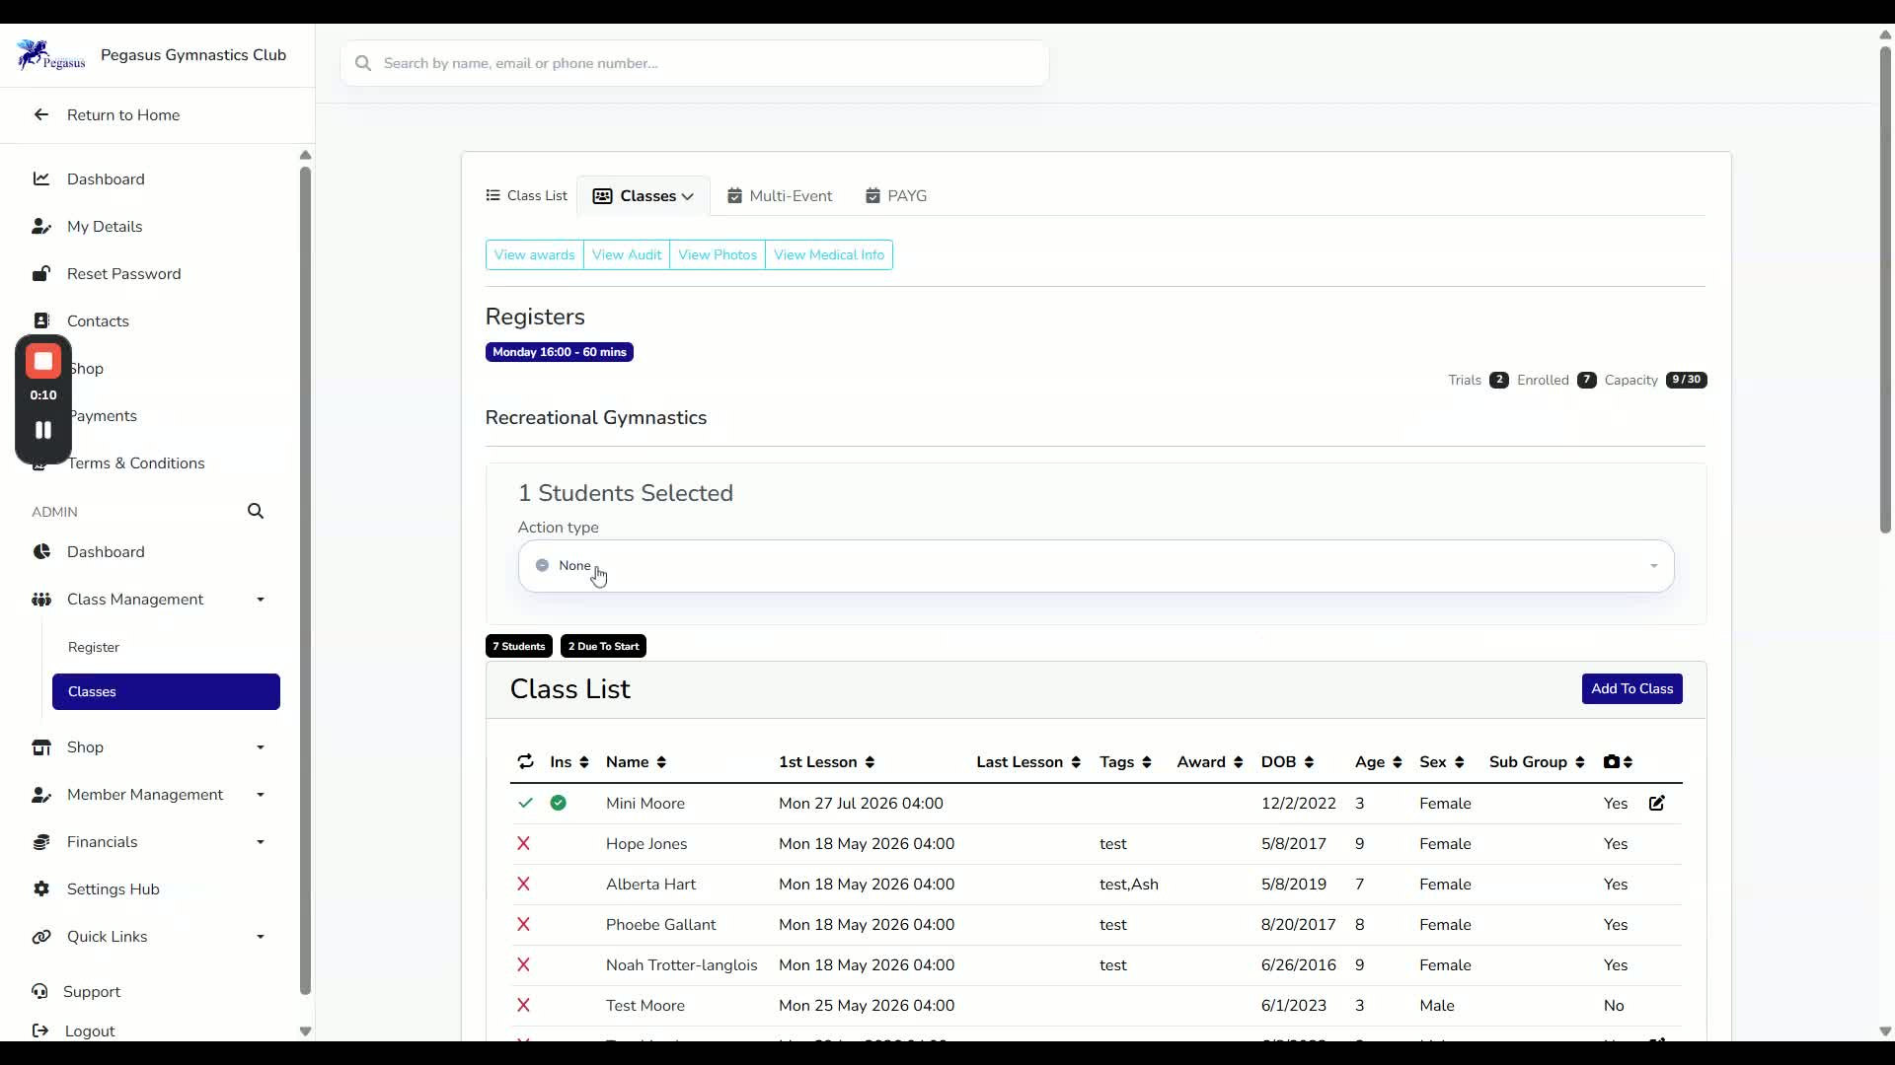Click the View Photos button

718,254
